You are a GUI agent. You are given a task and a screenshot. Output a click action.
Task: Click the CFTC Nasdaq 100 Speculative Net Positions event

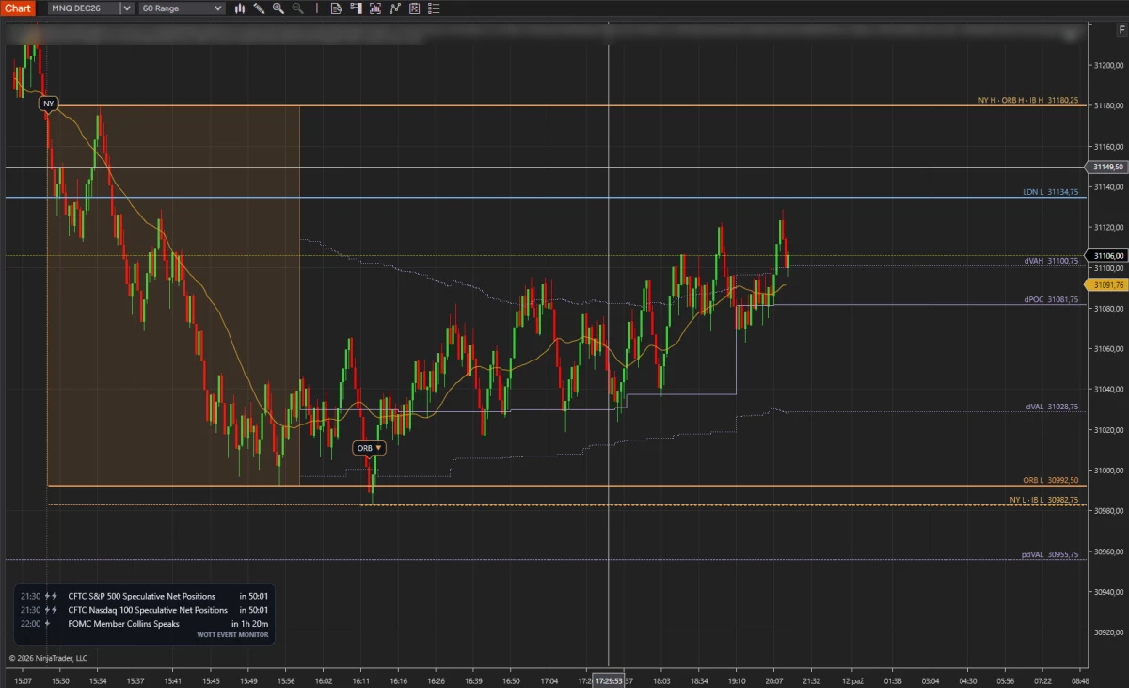click(x=145, y=610)
